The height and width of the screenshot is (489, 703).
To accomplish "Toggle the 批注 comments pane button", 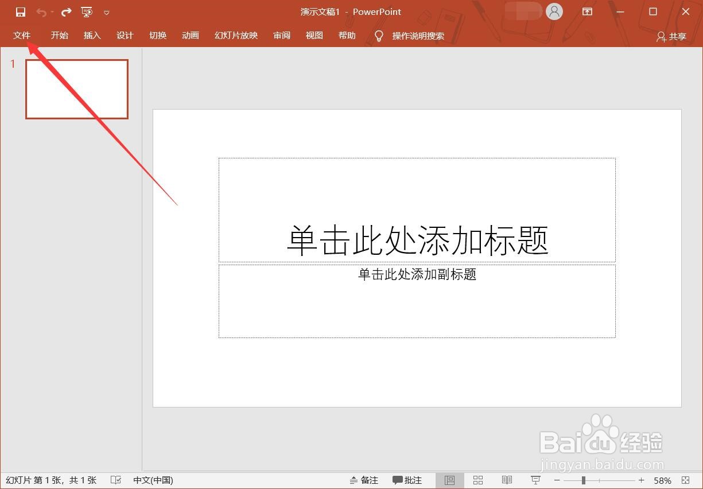I will point(407,480).
